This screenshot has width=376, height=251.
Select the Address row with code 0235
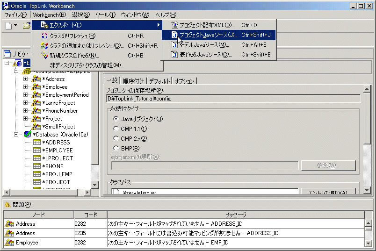[184, 233]
